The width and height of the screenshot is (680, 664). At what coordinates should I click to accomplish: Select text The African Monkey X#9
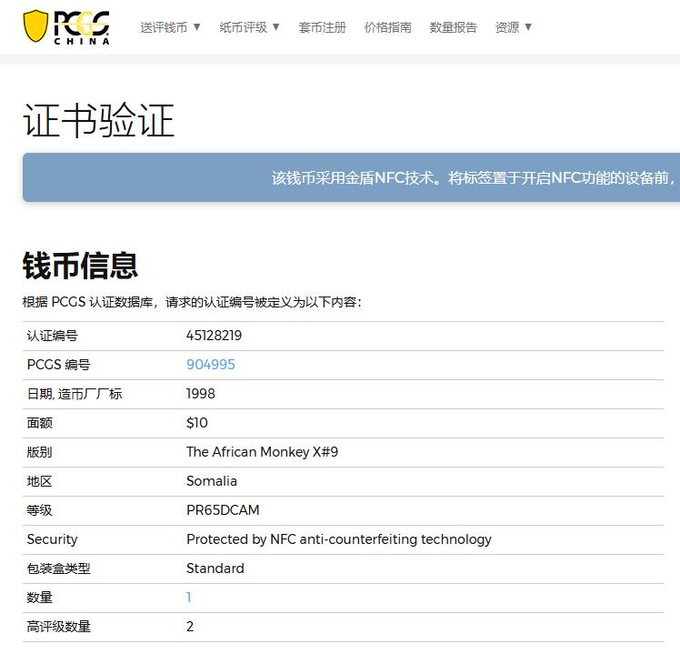262,452
